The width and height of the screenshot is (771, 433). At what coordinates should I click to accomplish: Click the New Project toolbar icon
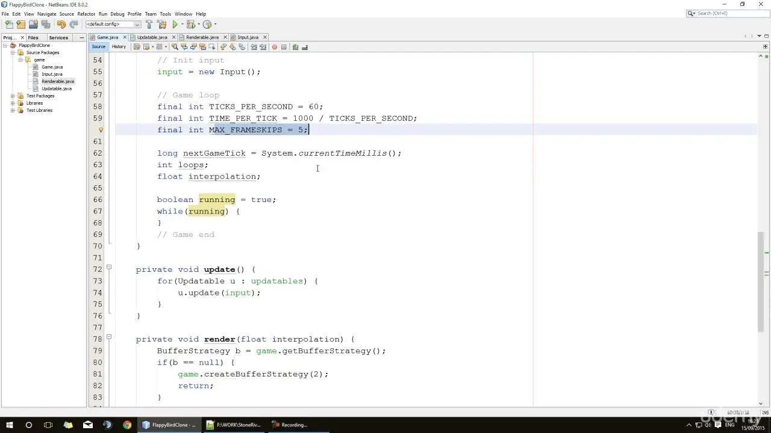pyautogui.click(x=21, y=25)
